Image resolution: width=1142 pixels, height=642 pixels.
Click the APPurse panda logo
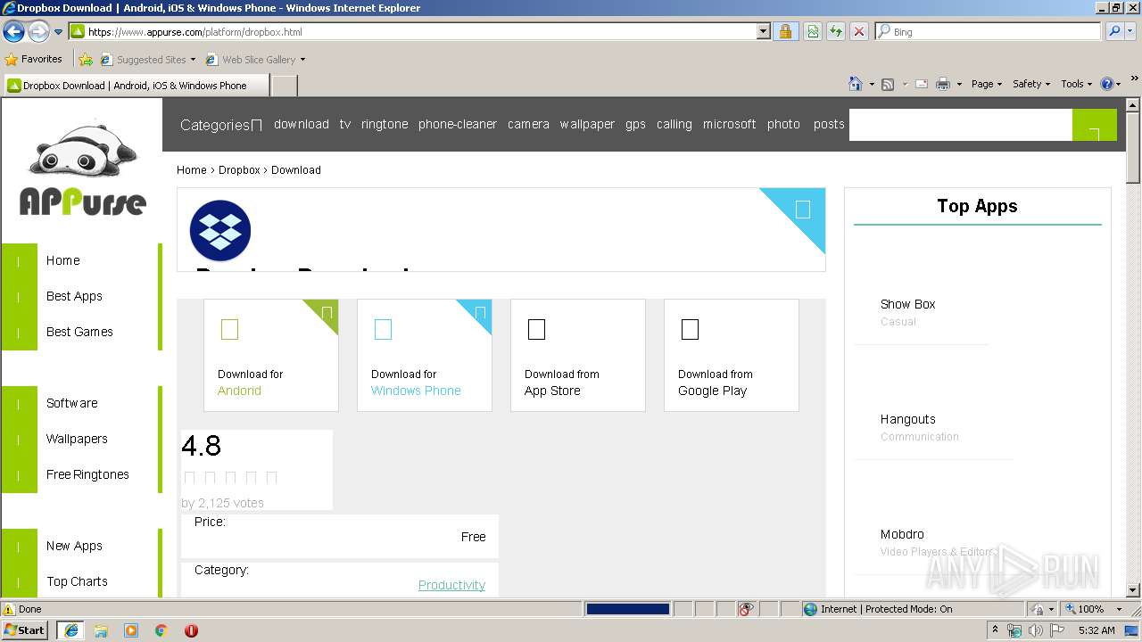tap(82, 169)
